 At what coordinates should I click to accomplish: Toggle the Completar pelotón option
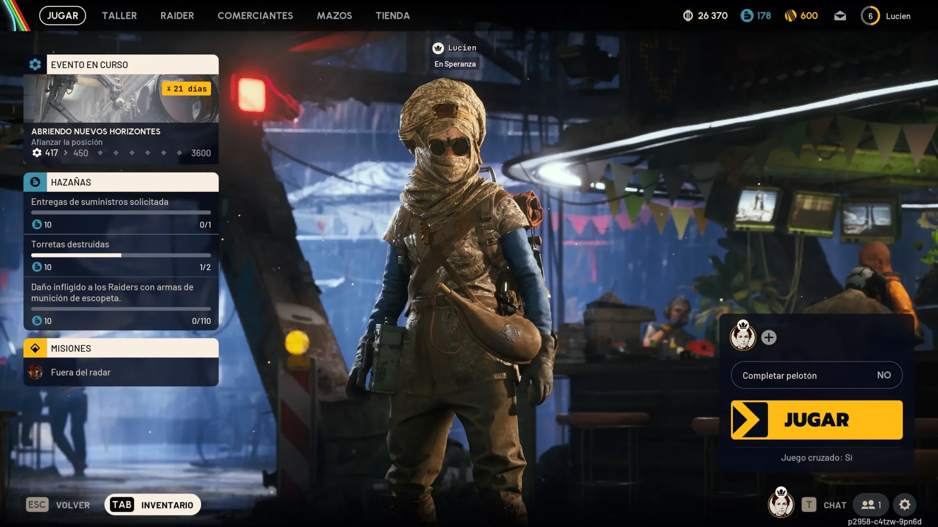[x=817, y=375]
